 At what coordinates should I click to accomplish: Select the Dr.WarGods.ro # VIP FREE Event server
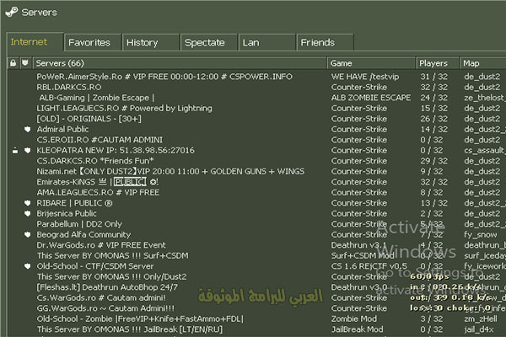[x=101, y=245]
